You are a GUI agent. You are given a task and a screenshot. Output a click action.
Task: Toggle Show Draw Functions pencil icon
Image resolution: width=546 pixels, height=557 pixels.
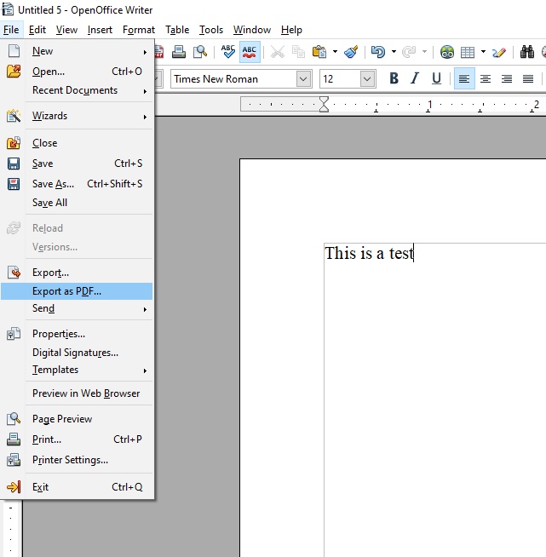tap(499, 52)
